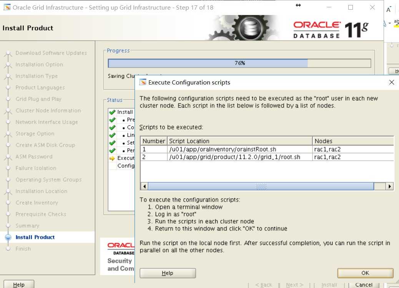Click the Nodes cell in script row 1

353,149
